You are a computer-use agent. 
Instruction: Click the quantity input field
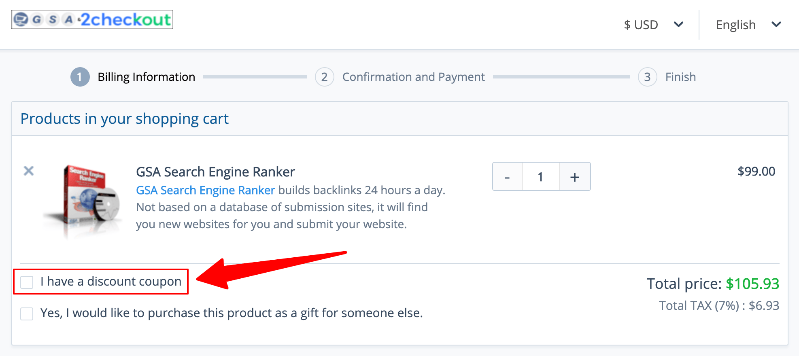541,177
